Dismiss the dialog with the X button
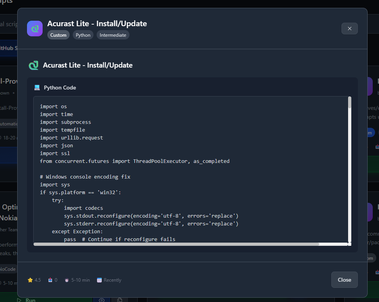This screenshot has height=302, width=379. coord(349,29)
